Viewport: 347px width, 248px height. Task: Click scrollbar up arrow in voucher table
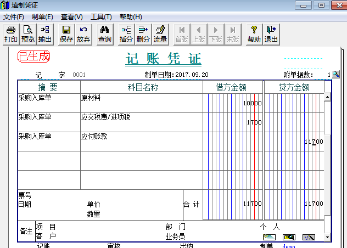coord(327,97)
